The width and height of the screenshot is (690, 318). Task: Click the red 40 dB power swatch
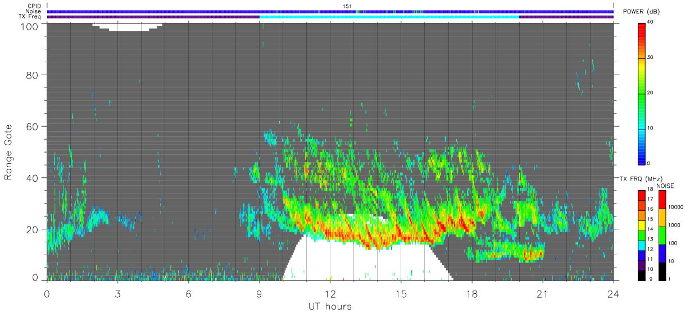642,25
